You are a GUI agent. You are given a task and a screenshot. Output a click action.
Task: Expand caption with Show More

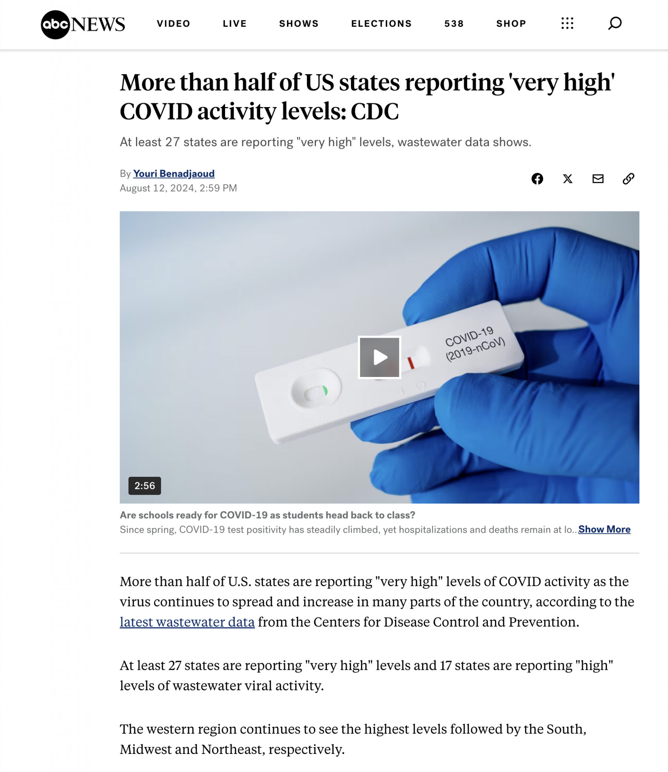click(x=604, y=529)
